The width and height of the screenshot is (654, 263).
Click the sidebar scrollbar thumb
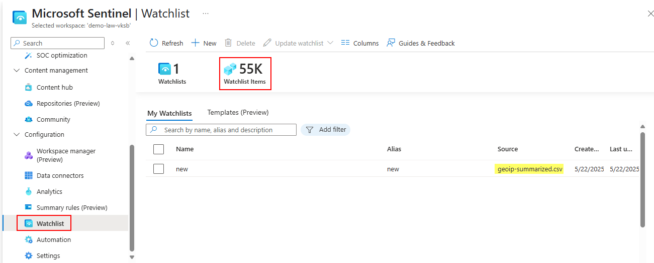(132, 198)
